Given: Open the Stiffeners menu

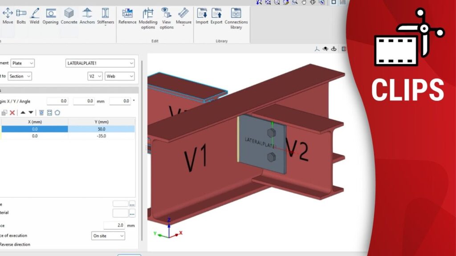Looking at the screenshot, I should click(106, 18).
